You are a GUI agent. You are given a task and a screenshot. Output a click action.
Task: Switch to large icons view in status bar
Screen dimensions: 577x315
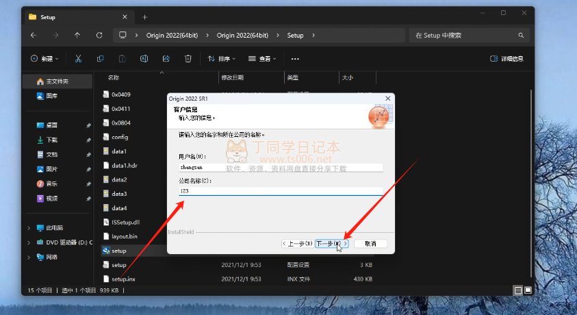(x=528, y=290)
